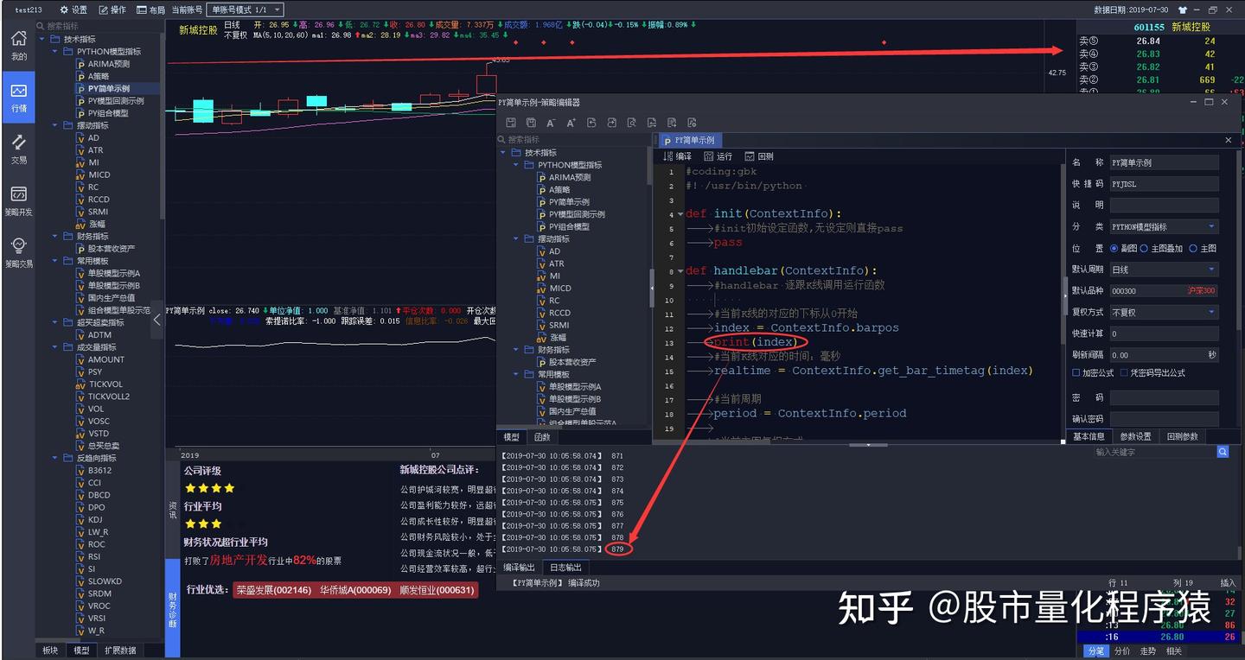Click the undo icon in editor toolbar
This screenshot has width=1245, height=660.
pyautogui.click(x=591, y=123)
